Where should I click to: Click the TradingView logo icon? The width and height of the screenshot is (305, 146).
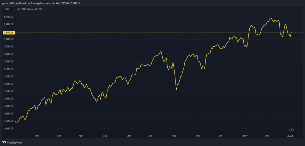pyautogui.click(x=4, y=142)
